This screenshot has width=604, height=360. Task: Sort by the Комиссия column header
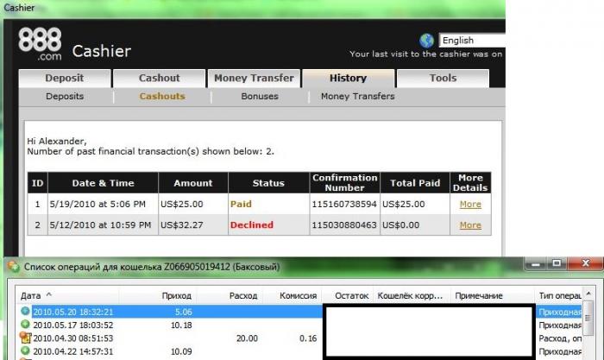(292, 295)
